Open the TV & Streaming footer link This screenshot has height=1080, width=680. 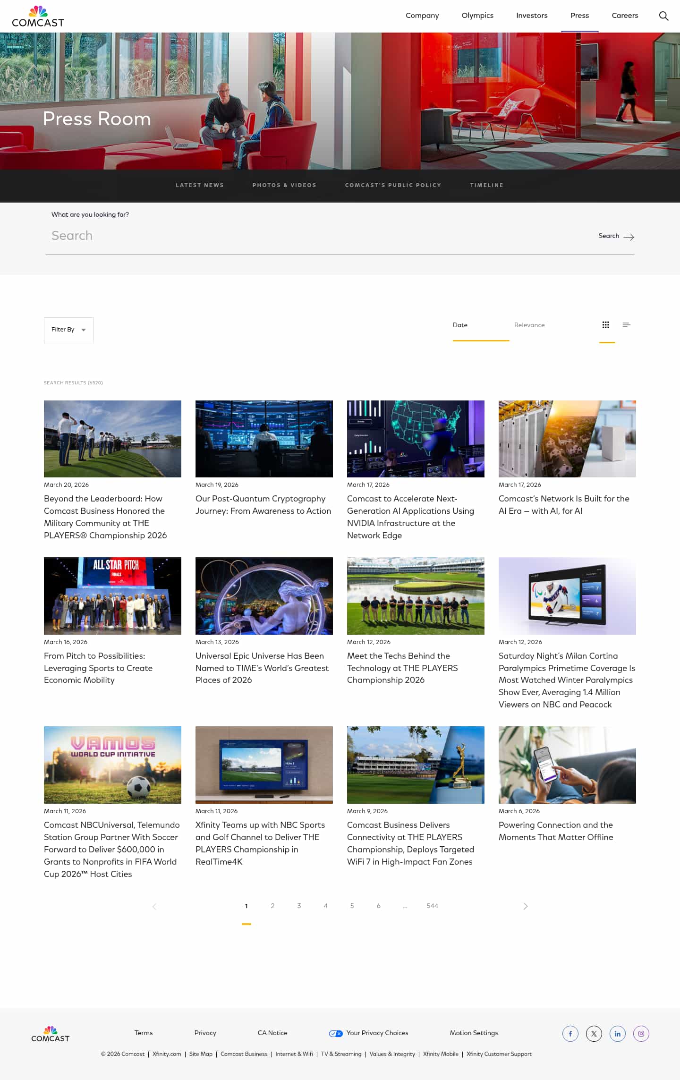point(341,1054)
